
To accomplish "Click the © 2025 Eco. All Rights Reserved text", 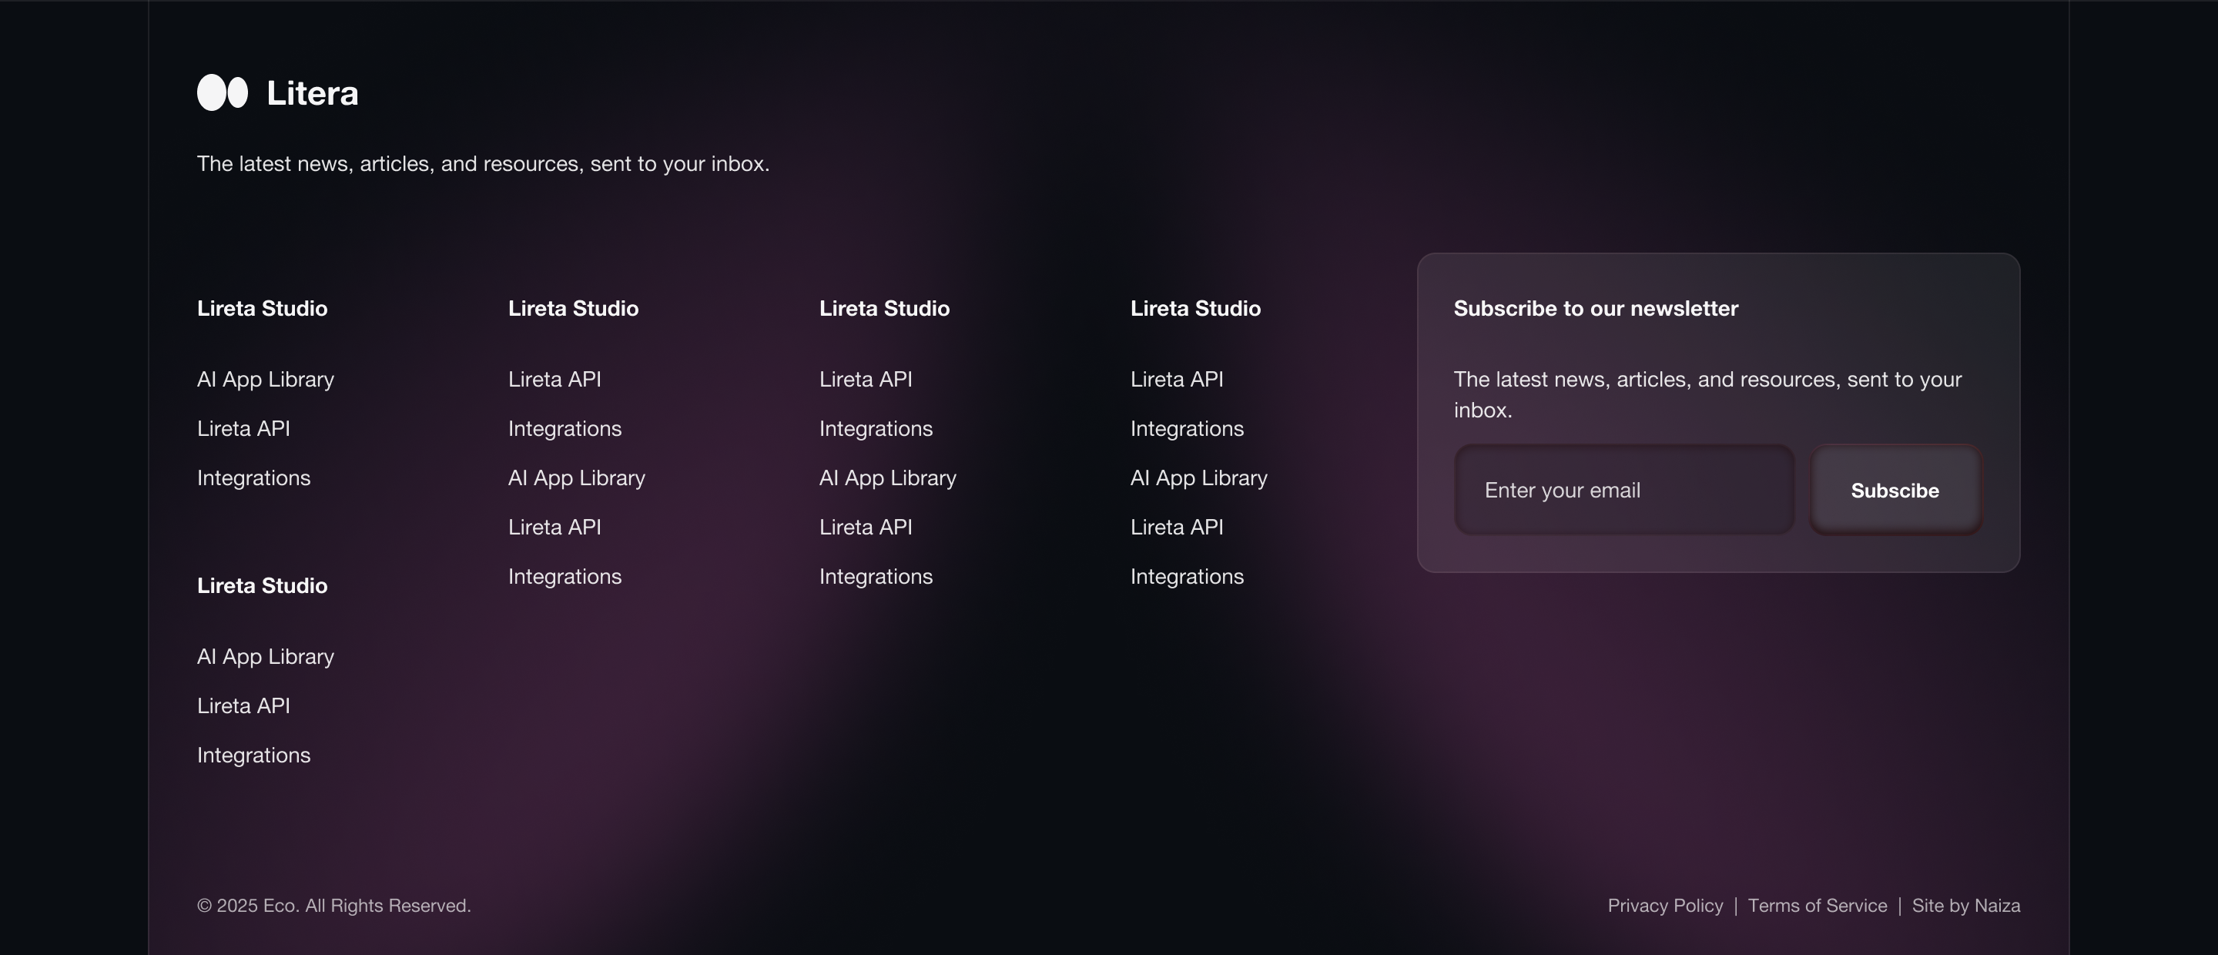I will tap(334, 906).
